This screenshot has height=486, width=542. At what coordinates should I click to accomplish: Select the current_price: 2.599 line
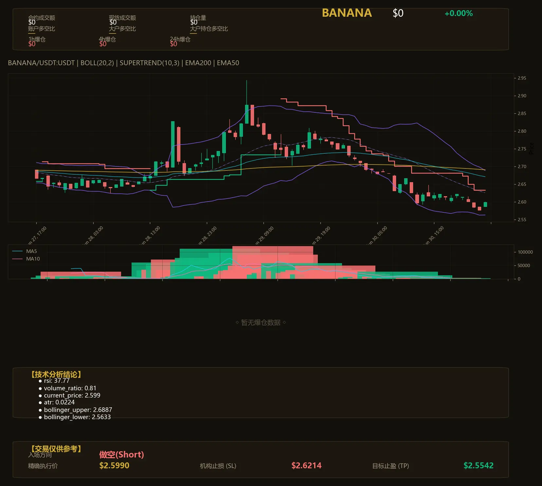point(69,395)
